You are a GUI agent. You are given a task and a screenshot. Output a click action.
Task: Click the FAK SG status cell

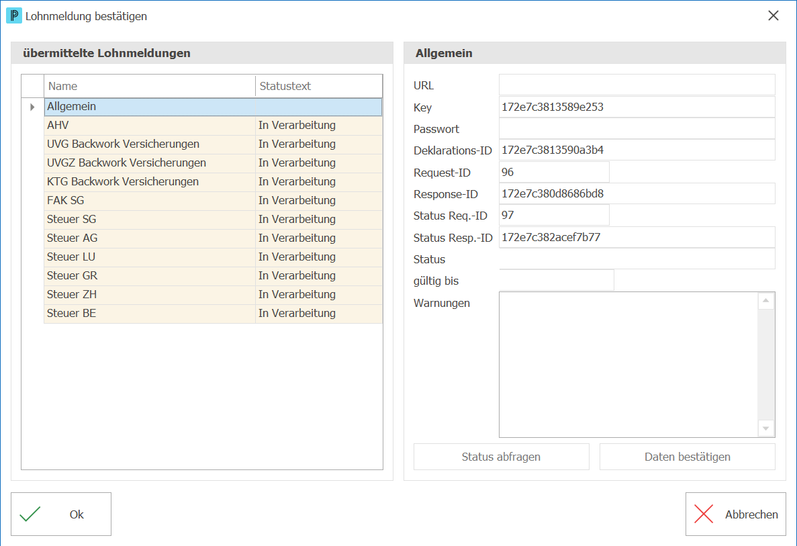point(319,201)
